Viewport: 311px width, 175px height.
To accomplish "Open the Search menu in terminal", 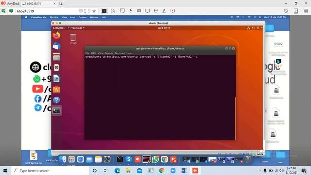I will click(109, 53).
